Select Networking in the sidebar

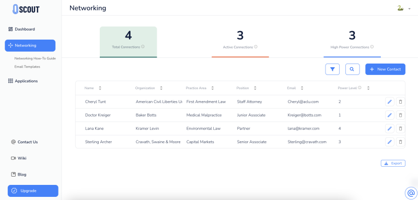(x=30, y=45)
